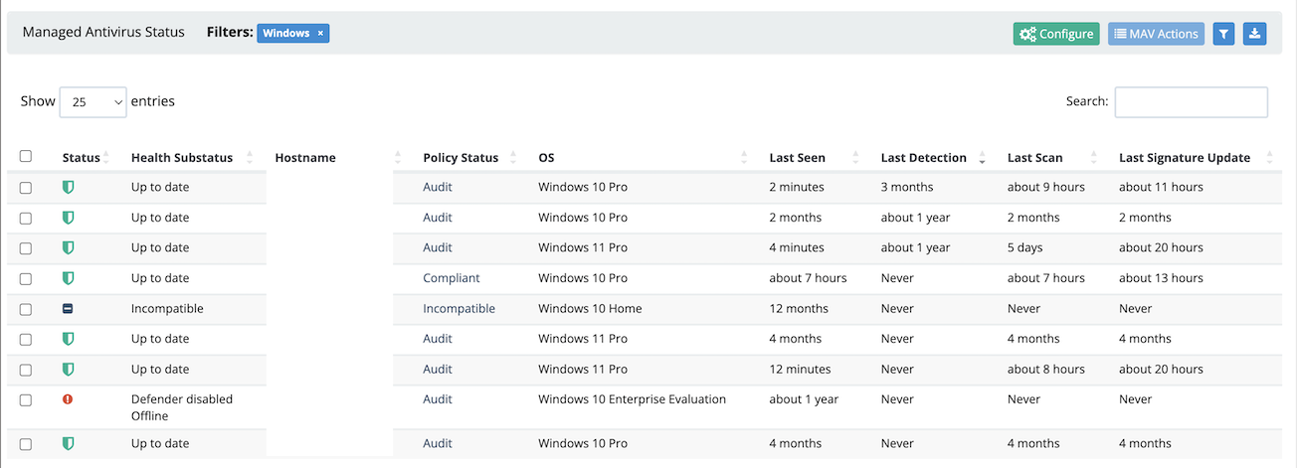
Task: Click Windows 10 Enterprise Evaluation cell
Action: click(x=632, y=399)
